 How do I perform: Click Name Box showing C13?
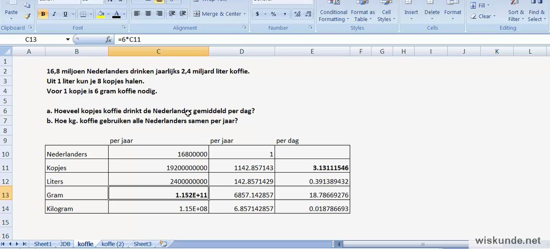[x=32, y=39]
